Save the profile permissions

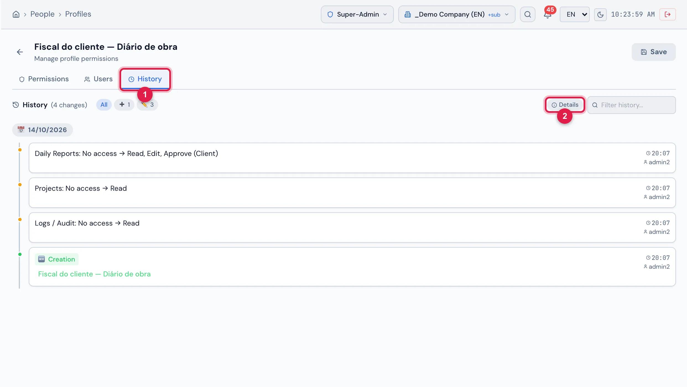point(654,52)
